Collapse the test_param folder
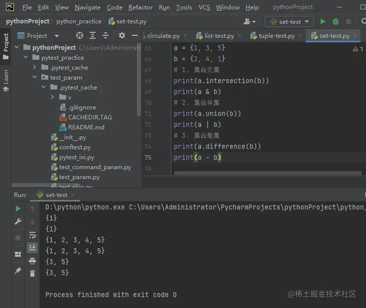 [x=35, y=77]
